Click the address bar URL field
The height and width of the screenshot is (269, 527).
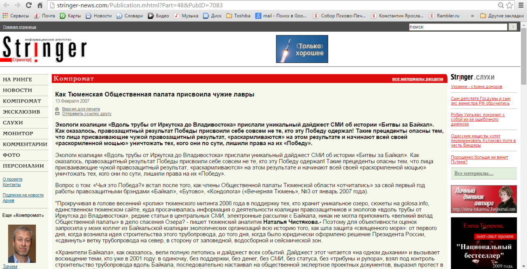click(x=272, y=5)
